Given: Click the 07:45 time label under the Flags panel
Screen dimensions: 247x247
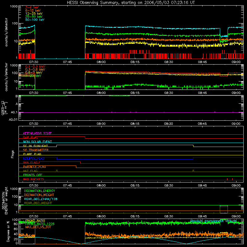Looking at the screenshot, I should [67, 186].
